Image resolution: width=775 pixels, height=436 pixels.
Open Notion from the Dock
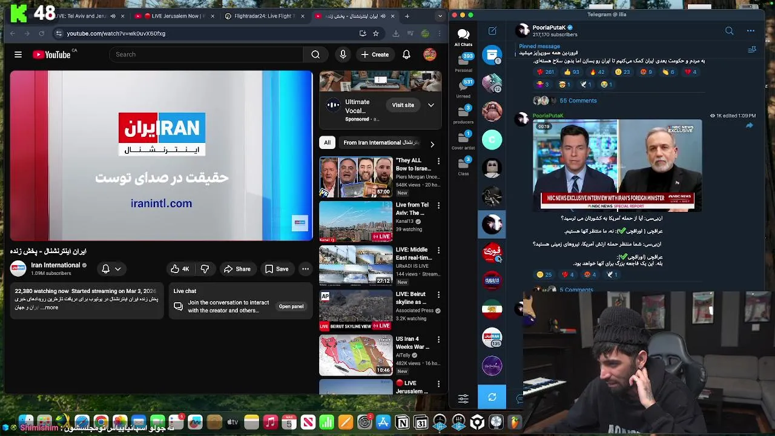point(402,422)
